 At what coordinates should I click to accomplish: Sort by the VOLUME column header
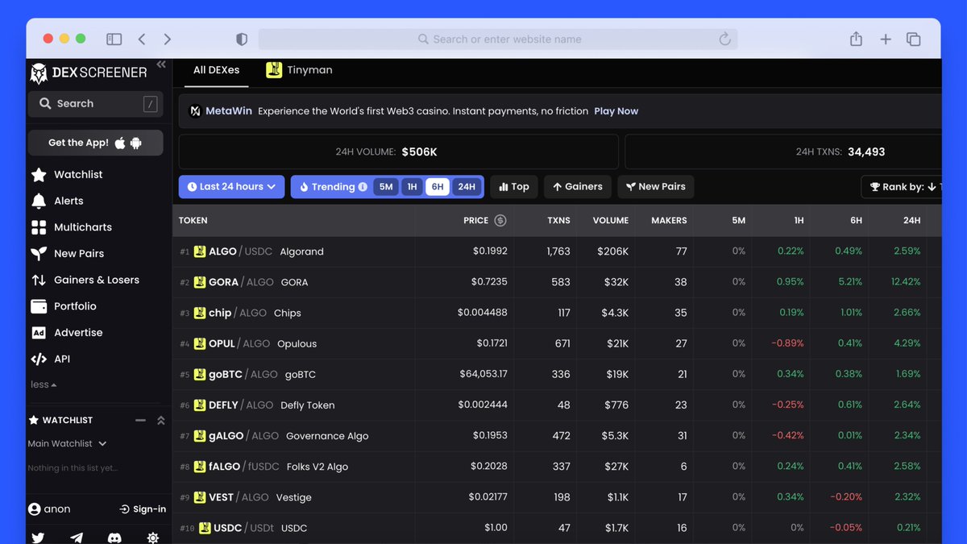[611, 220]
